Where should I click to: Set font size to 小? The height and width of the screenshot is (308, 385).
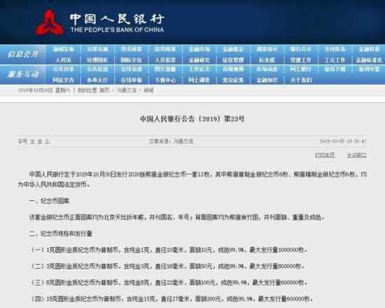pos(47,141)
